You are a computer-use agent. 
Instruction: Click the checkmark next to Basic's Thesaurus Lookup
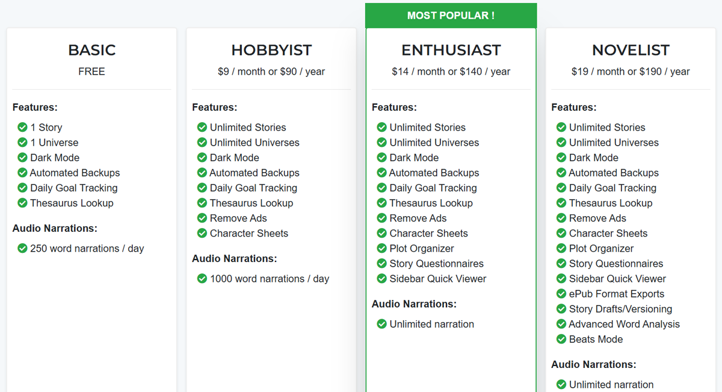[x=22, y=203]
